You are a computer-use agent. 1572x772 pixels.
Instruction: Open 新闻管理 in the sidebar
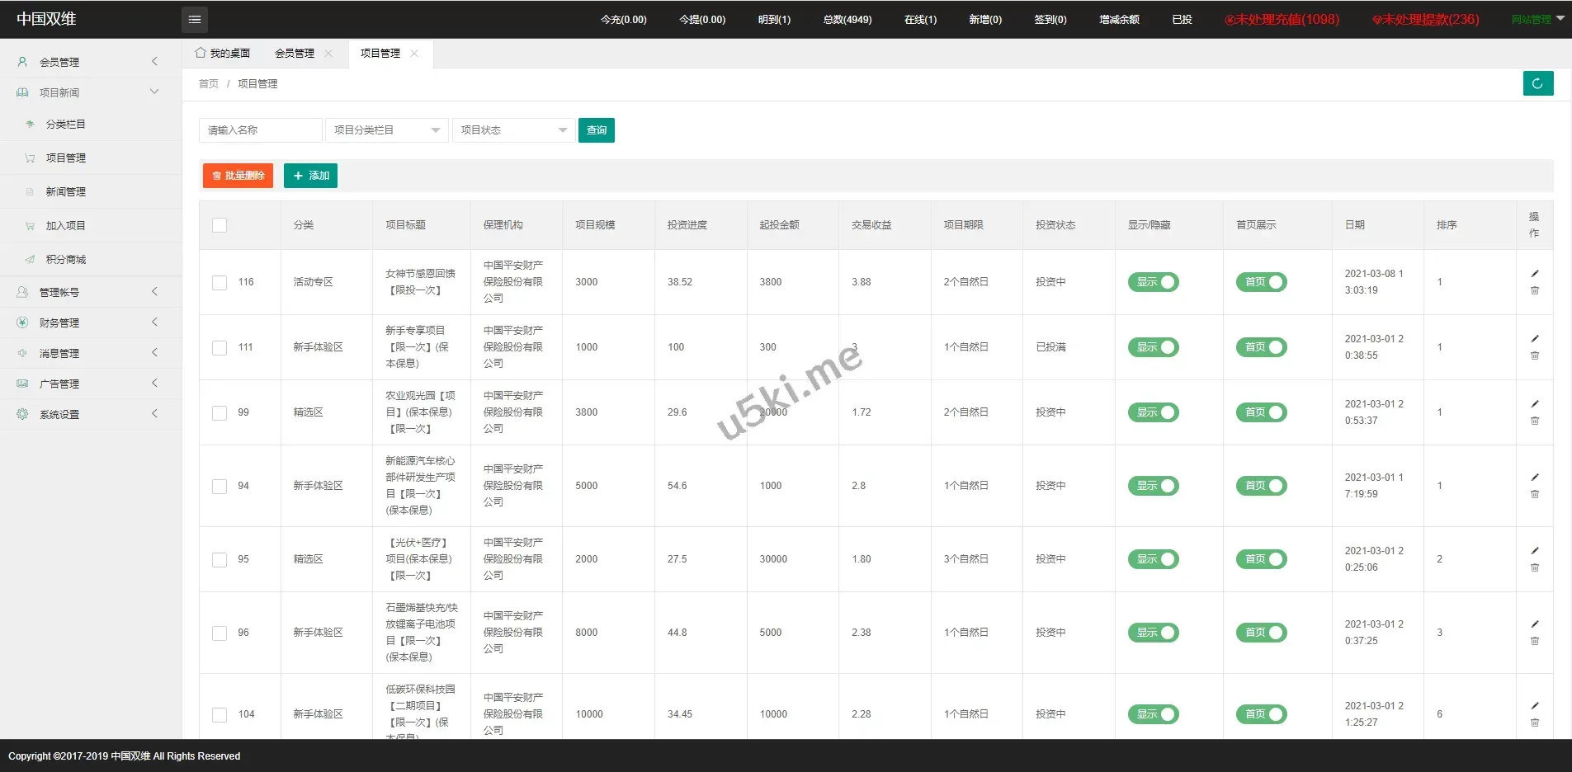66,191
